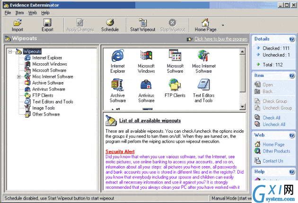Click 'Click here to buy the program' link
The image size is (298, 203).
click(221, 39)
